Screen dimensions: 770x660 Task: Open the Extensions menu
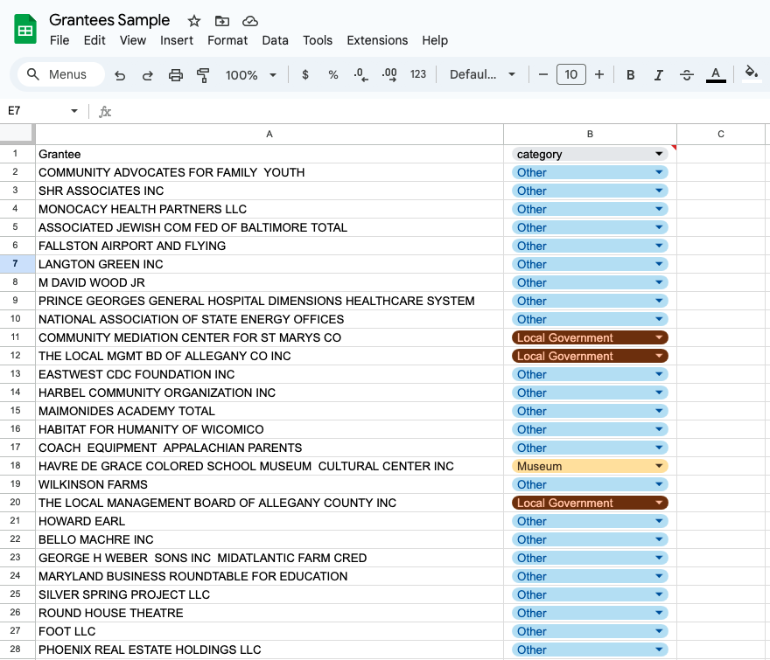click(x=377, y=40)
